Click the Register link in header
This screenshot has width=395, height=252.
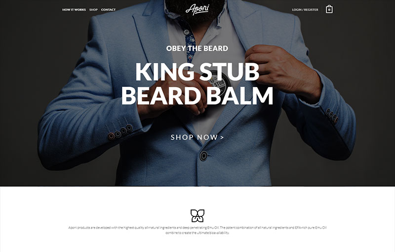(311, 9)
